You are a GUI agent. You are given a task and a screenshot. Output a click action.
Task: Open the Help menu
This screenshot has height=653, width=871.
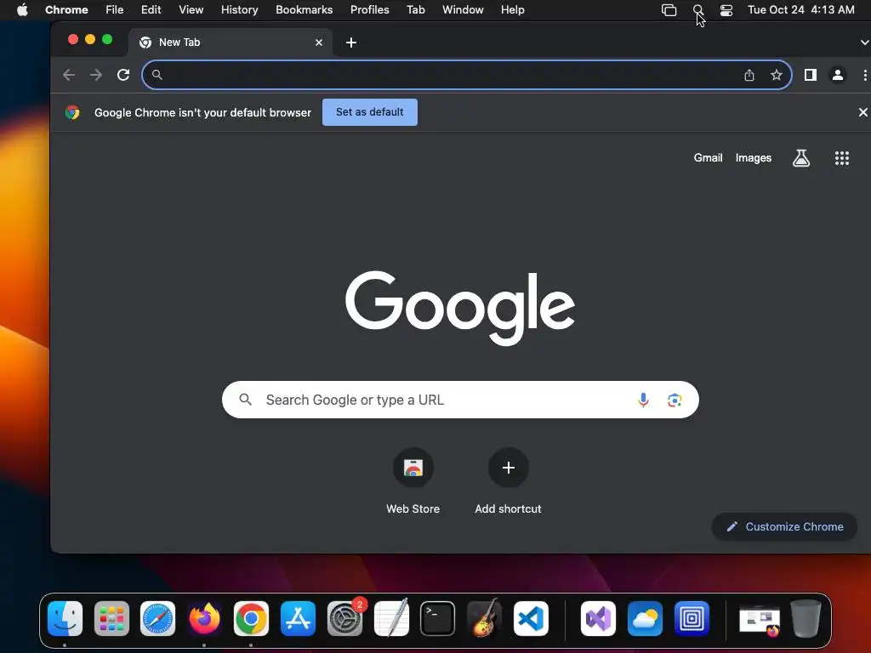(x=512, y=10)
